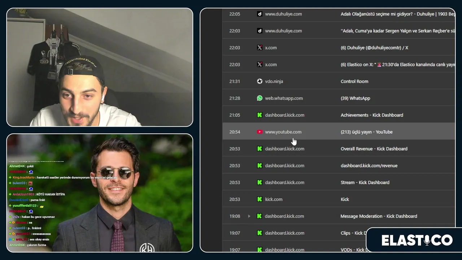The width and height of the screenshot is (462, 260).
Task: Open "Overall Revenue - Kick Dashboard" entry
Action: point(374,149)
